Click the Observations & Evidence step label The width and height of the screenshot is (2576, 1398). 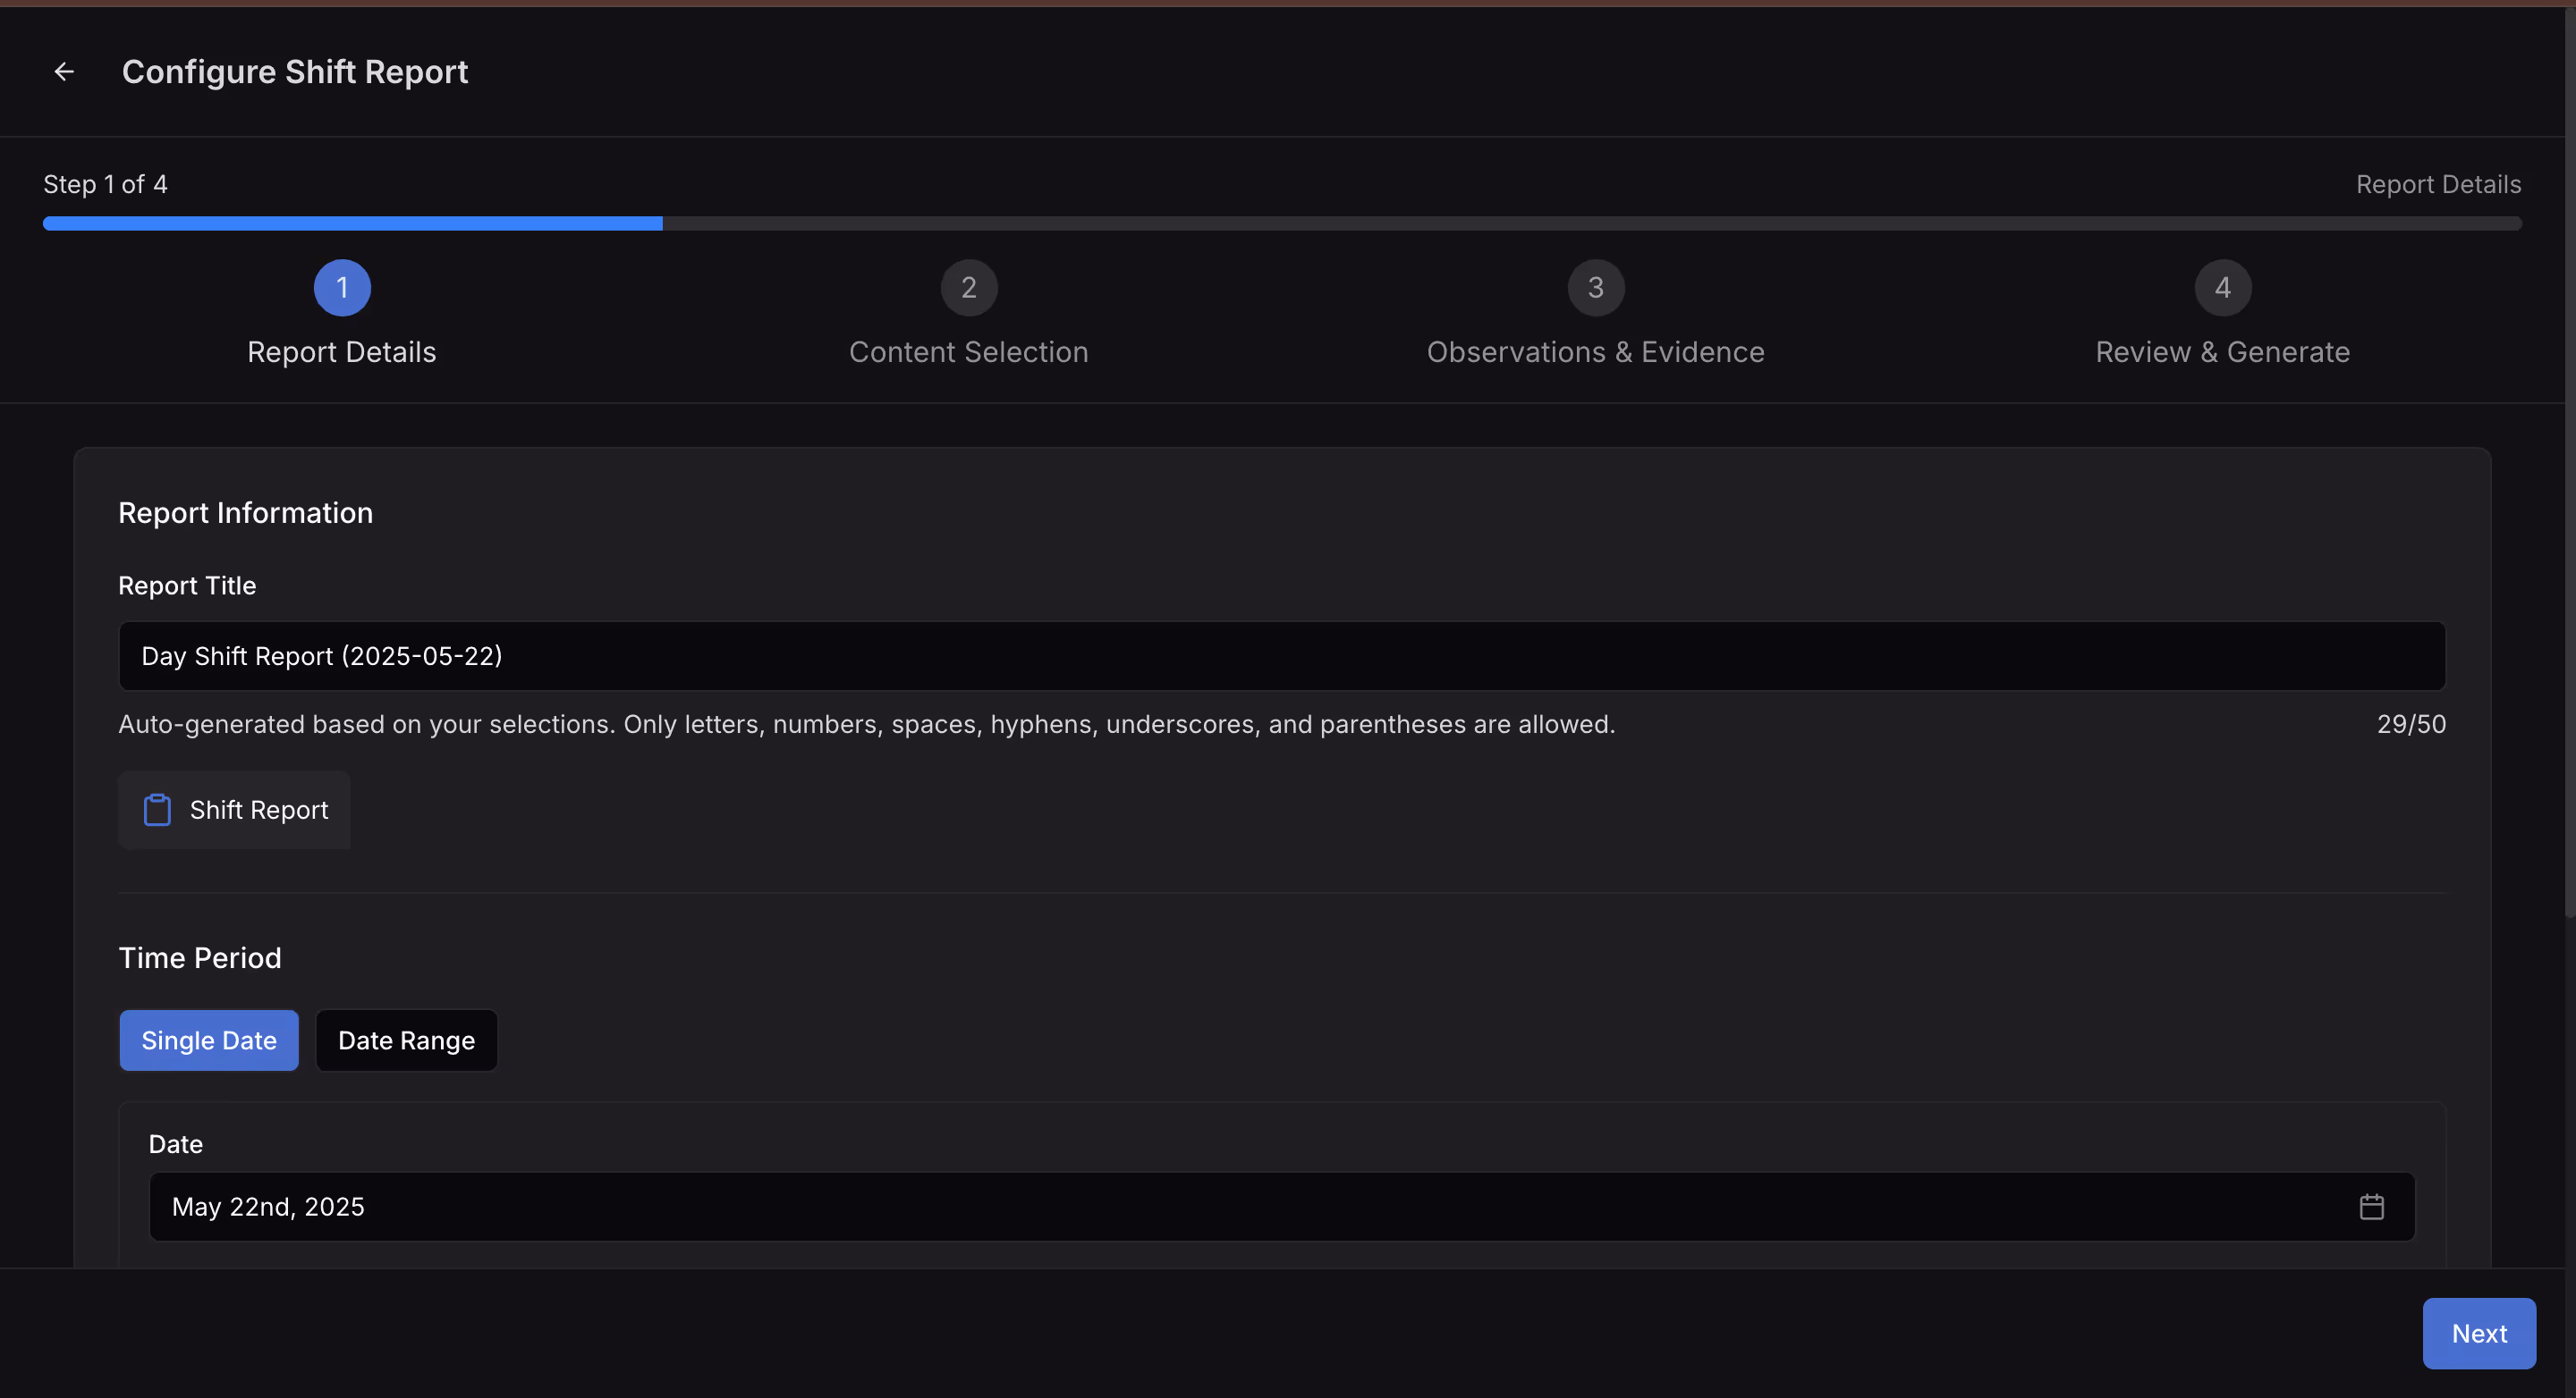(x=1595, y=352)
